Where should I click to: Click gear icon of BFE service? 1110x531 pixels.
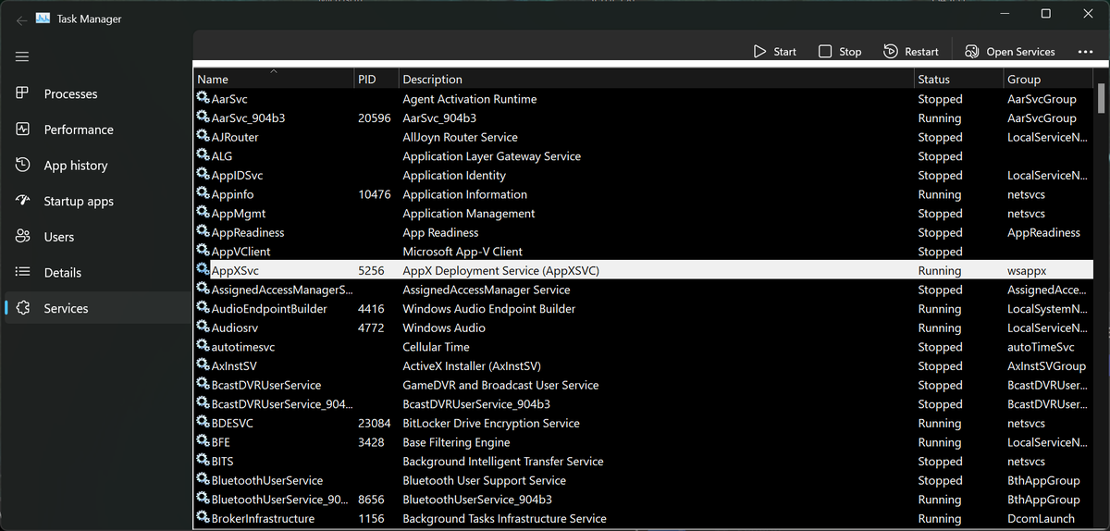tap(203, 442)
